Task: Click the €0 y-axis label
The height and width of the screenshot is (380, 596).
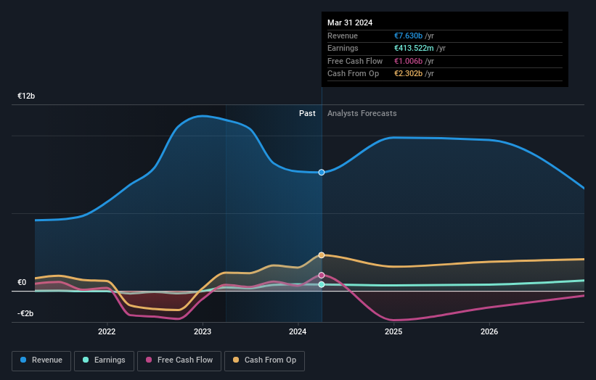Action: click(x=22, y=282)
